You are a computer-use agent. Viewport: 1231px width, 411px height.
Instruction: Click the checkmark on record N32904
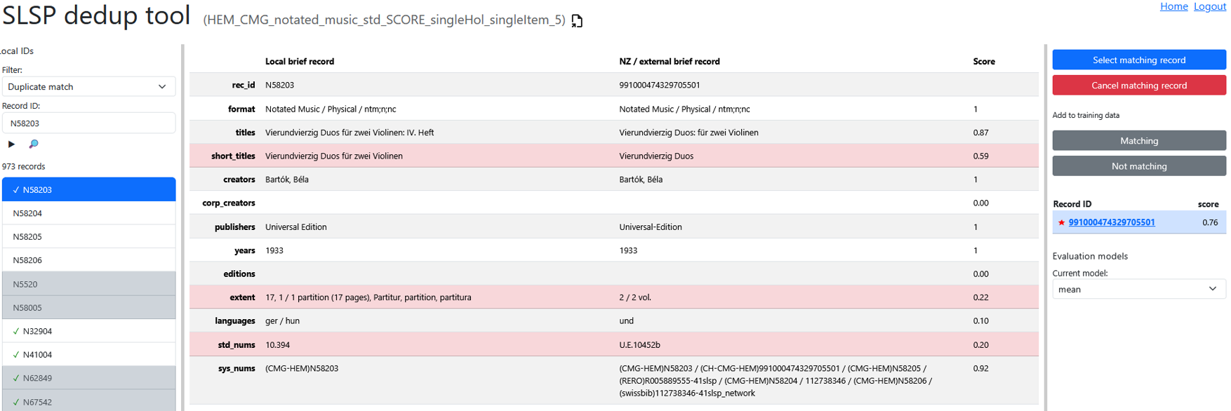click(x=15, y=331)
